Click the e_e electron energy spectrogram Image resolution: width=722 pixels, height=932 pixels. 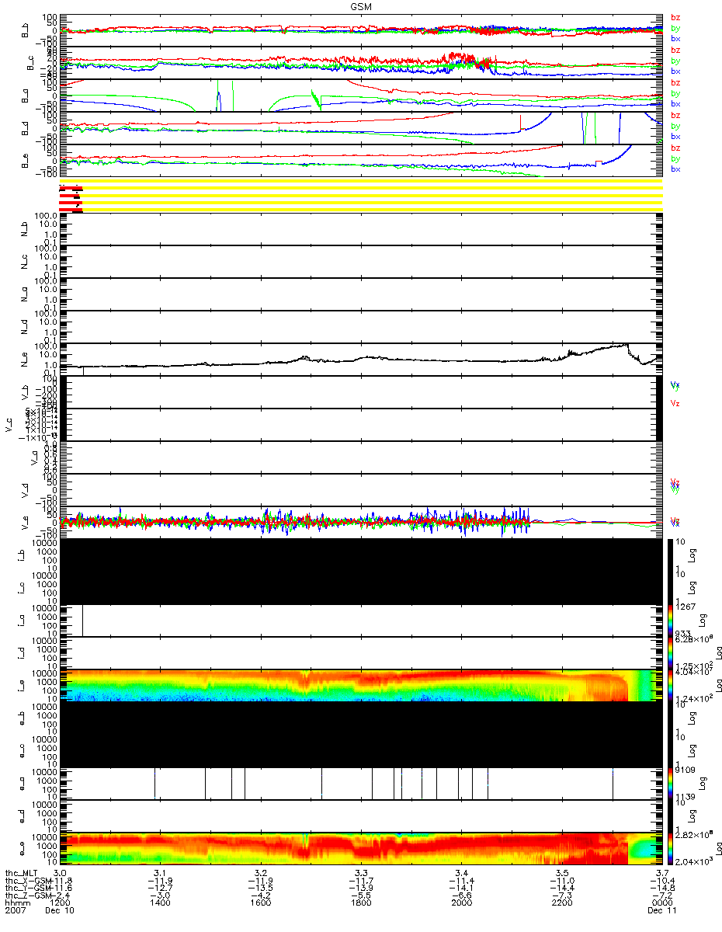361,849
